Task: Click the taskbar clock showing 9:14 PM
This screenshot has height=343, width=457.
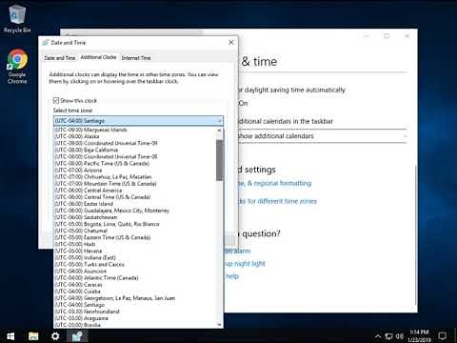Action: (419, 336)
